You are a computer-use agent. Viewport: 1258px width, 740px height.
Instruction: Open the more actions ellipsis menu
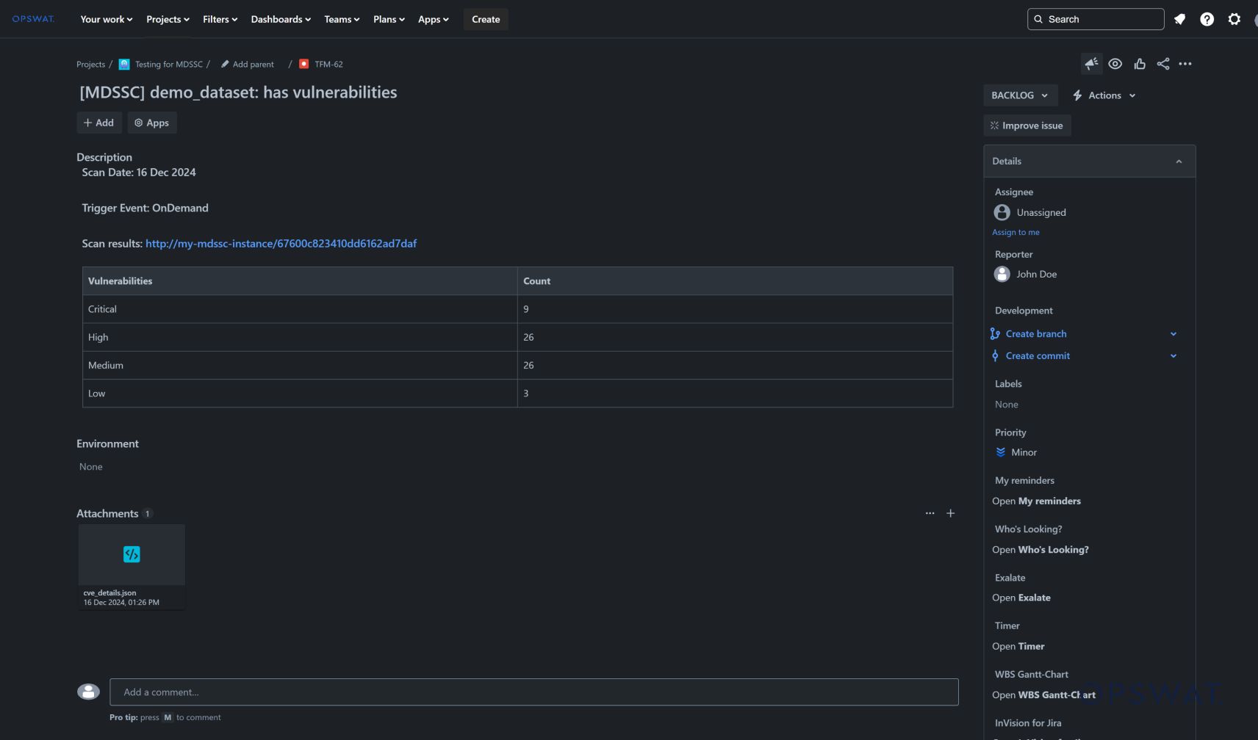point(1185,64)
